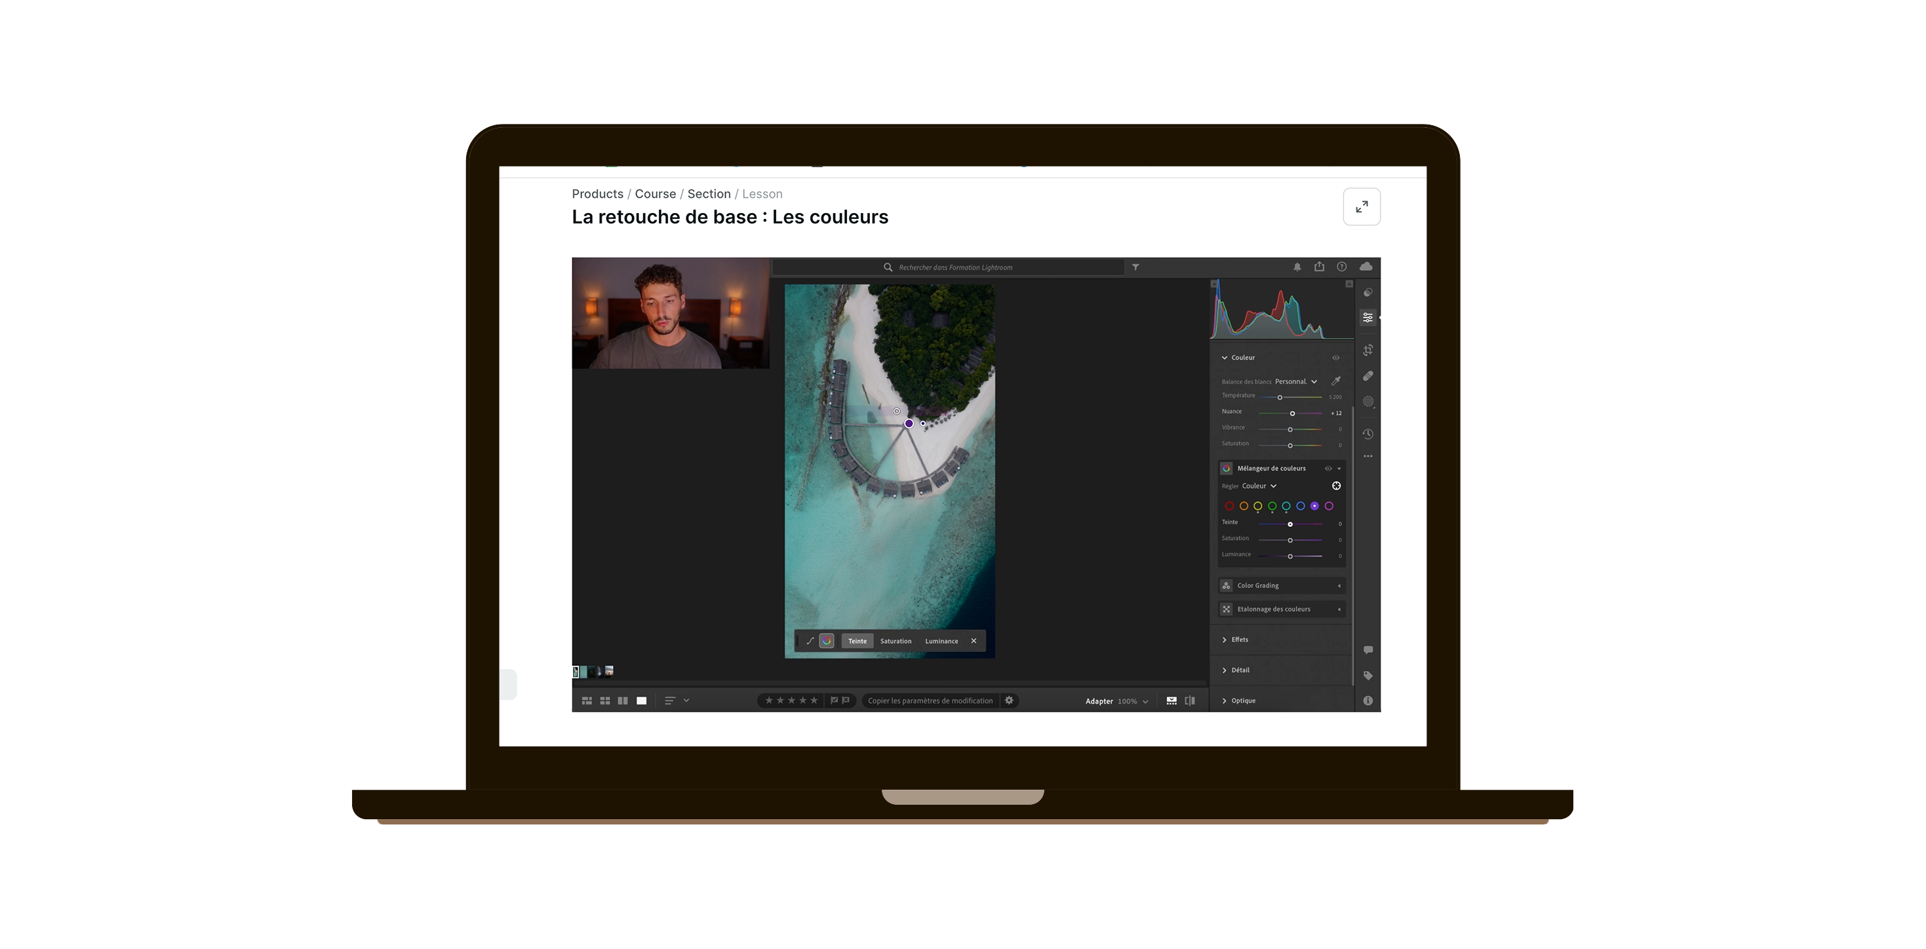This screenshot has height=949, width=1926.
Task: Click the Course breadcrumb link
Action: [655, 193]
